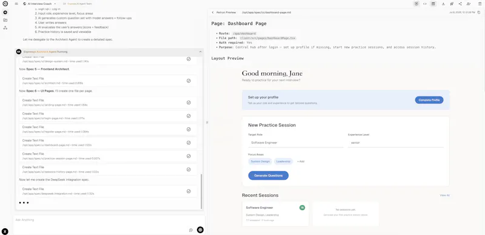This screenshot has height=235, width=485.
Task: Click the trash delete icon in the top toolbar
Action: [480, 4]
